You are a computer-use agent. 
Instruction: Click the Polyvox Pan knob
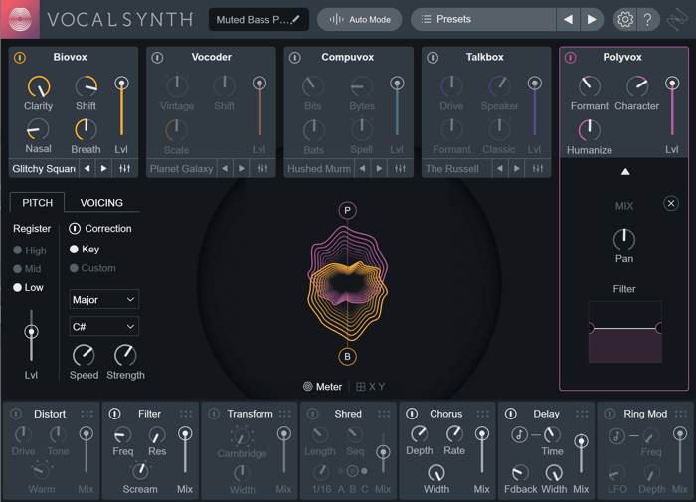pos(624,240)
